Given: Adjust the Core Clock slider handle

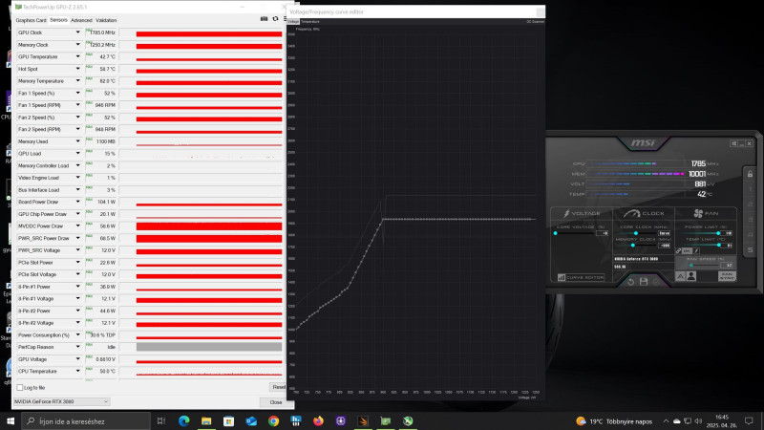Looking at the screenshot, I should (636, 233).
